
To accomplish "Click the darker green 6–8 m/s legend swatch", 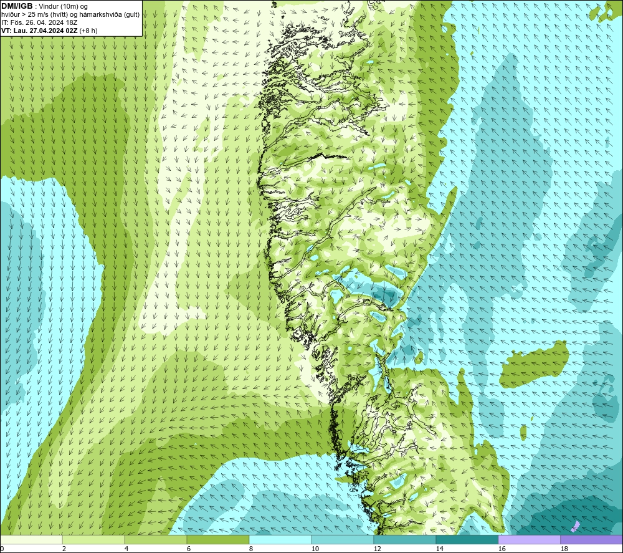I will pos(217,540).
